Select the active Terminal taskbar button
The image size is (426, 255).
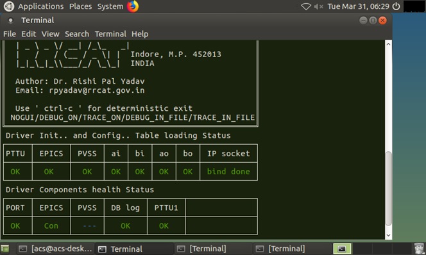coord(135,249)
